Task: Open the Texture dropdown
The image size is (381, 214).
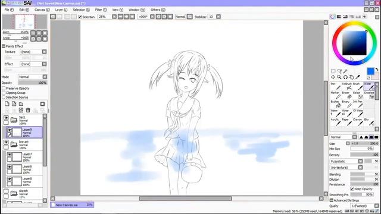Action: 33,52
